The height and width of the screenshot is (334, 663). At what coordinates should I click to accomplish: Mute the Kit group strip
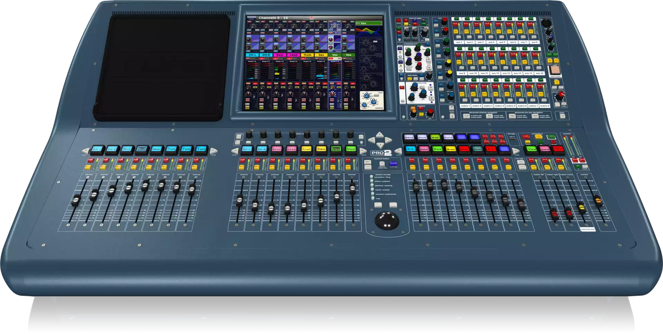pyautogui.click(x=412, y=160)
